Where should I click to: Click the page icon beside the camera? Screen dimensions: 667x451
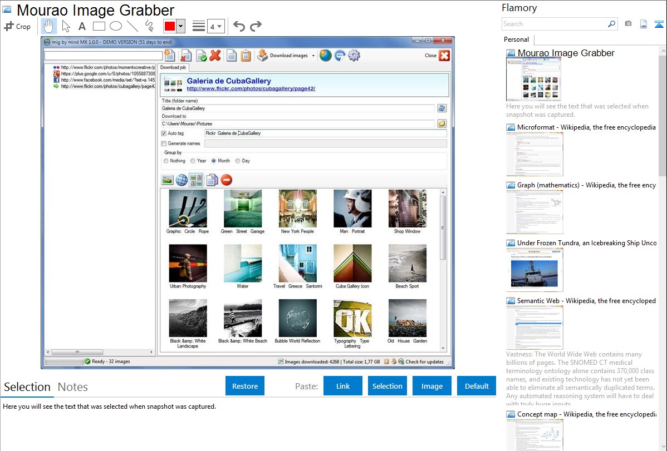(x=644, y=24)
